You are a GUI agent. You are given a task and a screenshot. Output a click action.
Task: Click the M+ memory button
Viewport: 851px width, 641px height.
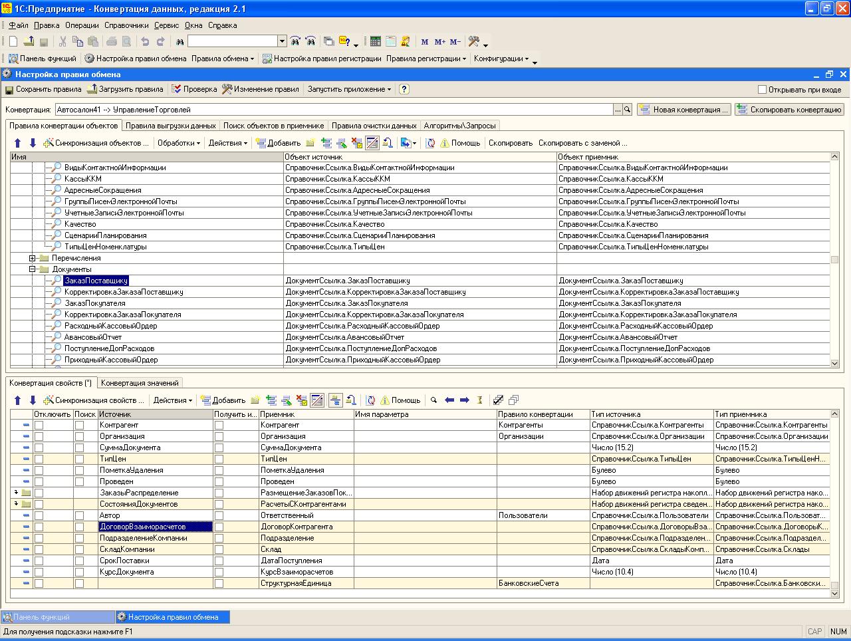click(x=439, y=42)
